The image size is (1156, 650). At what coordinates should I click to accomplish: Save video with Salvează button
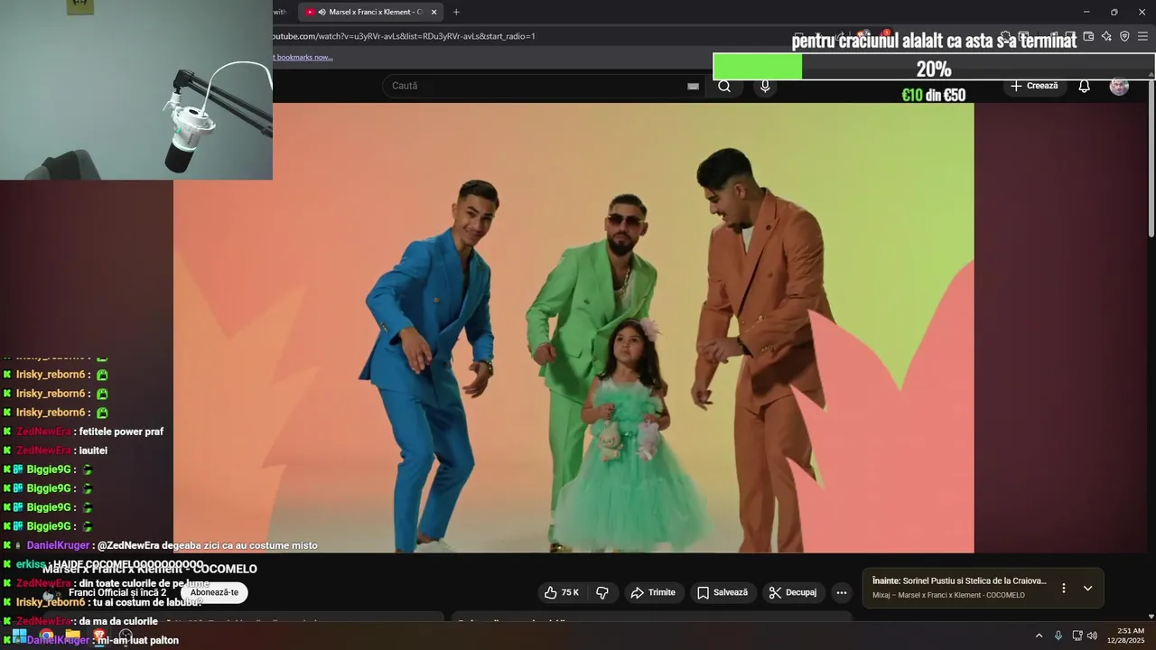point(722,592)
